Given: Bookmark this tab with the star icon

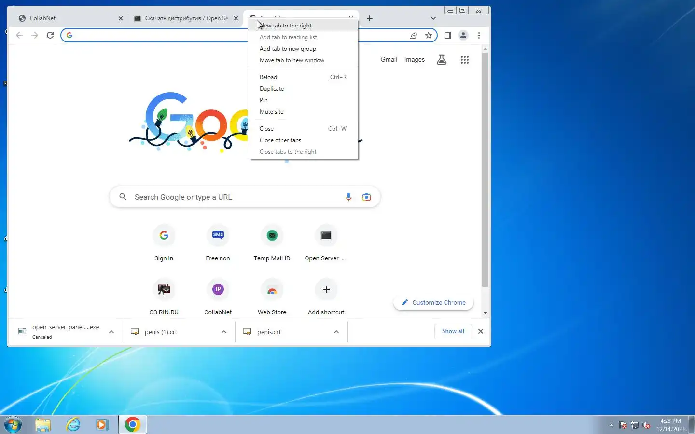Looking at the screenshot, I should pos(429,35).
